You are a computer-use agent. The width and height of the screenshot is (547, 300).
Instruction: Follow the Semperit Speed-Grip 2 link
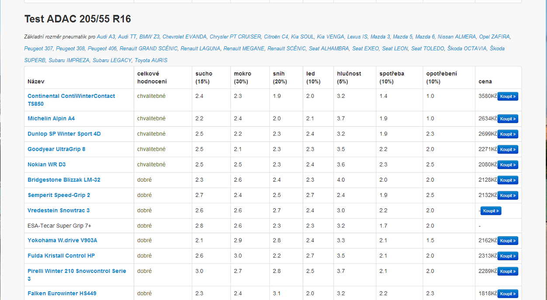(x=59, y=195)
